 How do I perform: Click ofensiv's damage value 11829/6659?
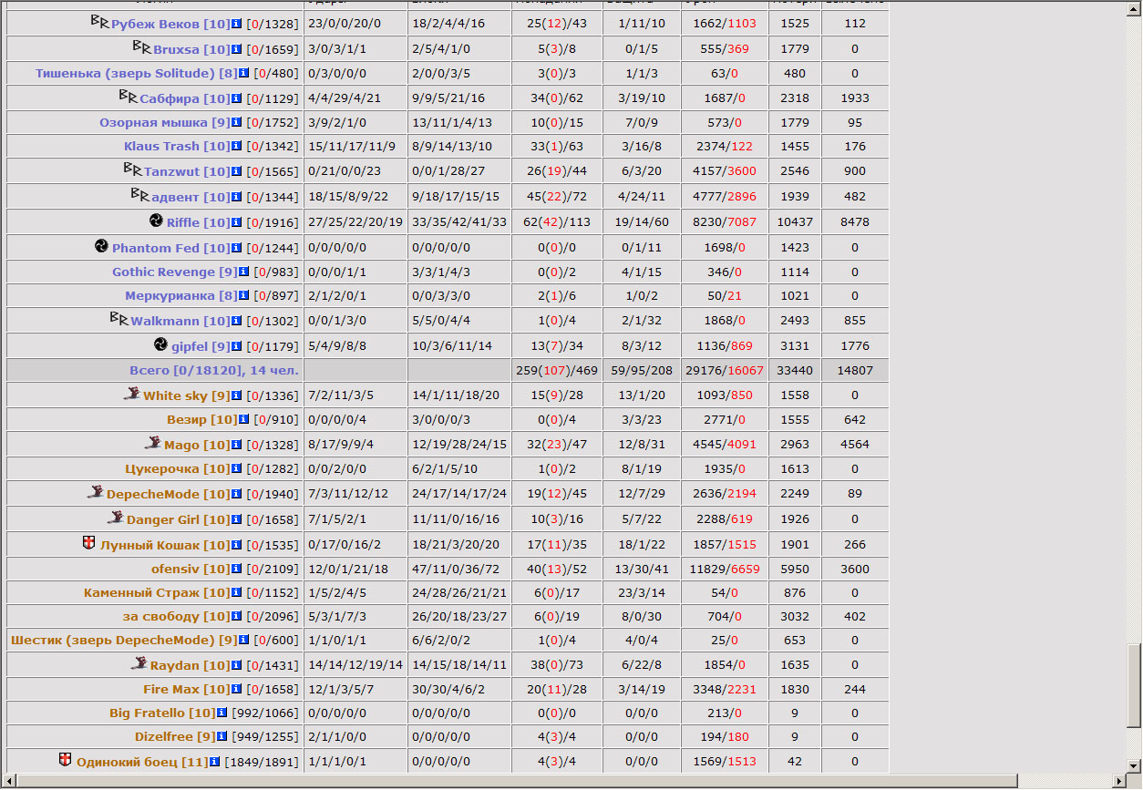pos(725,569)
